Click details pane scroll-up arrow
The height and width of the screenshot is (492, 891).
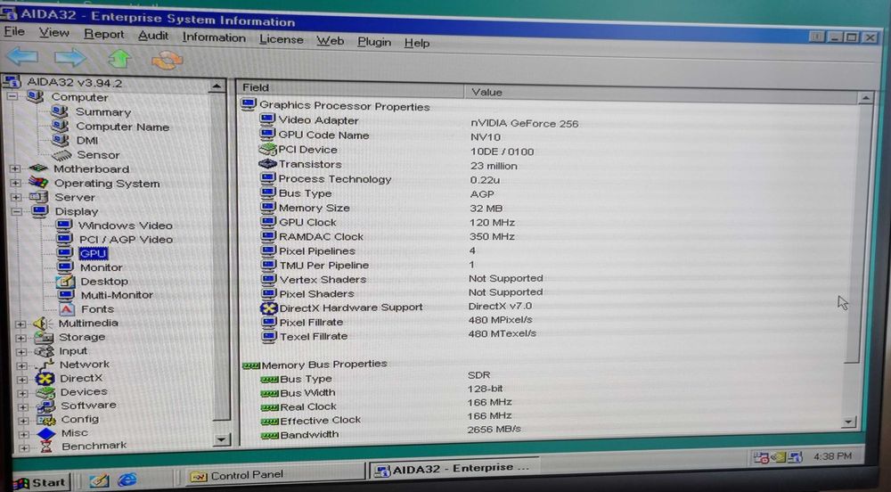tap(865, 98)
